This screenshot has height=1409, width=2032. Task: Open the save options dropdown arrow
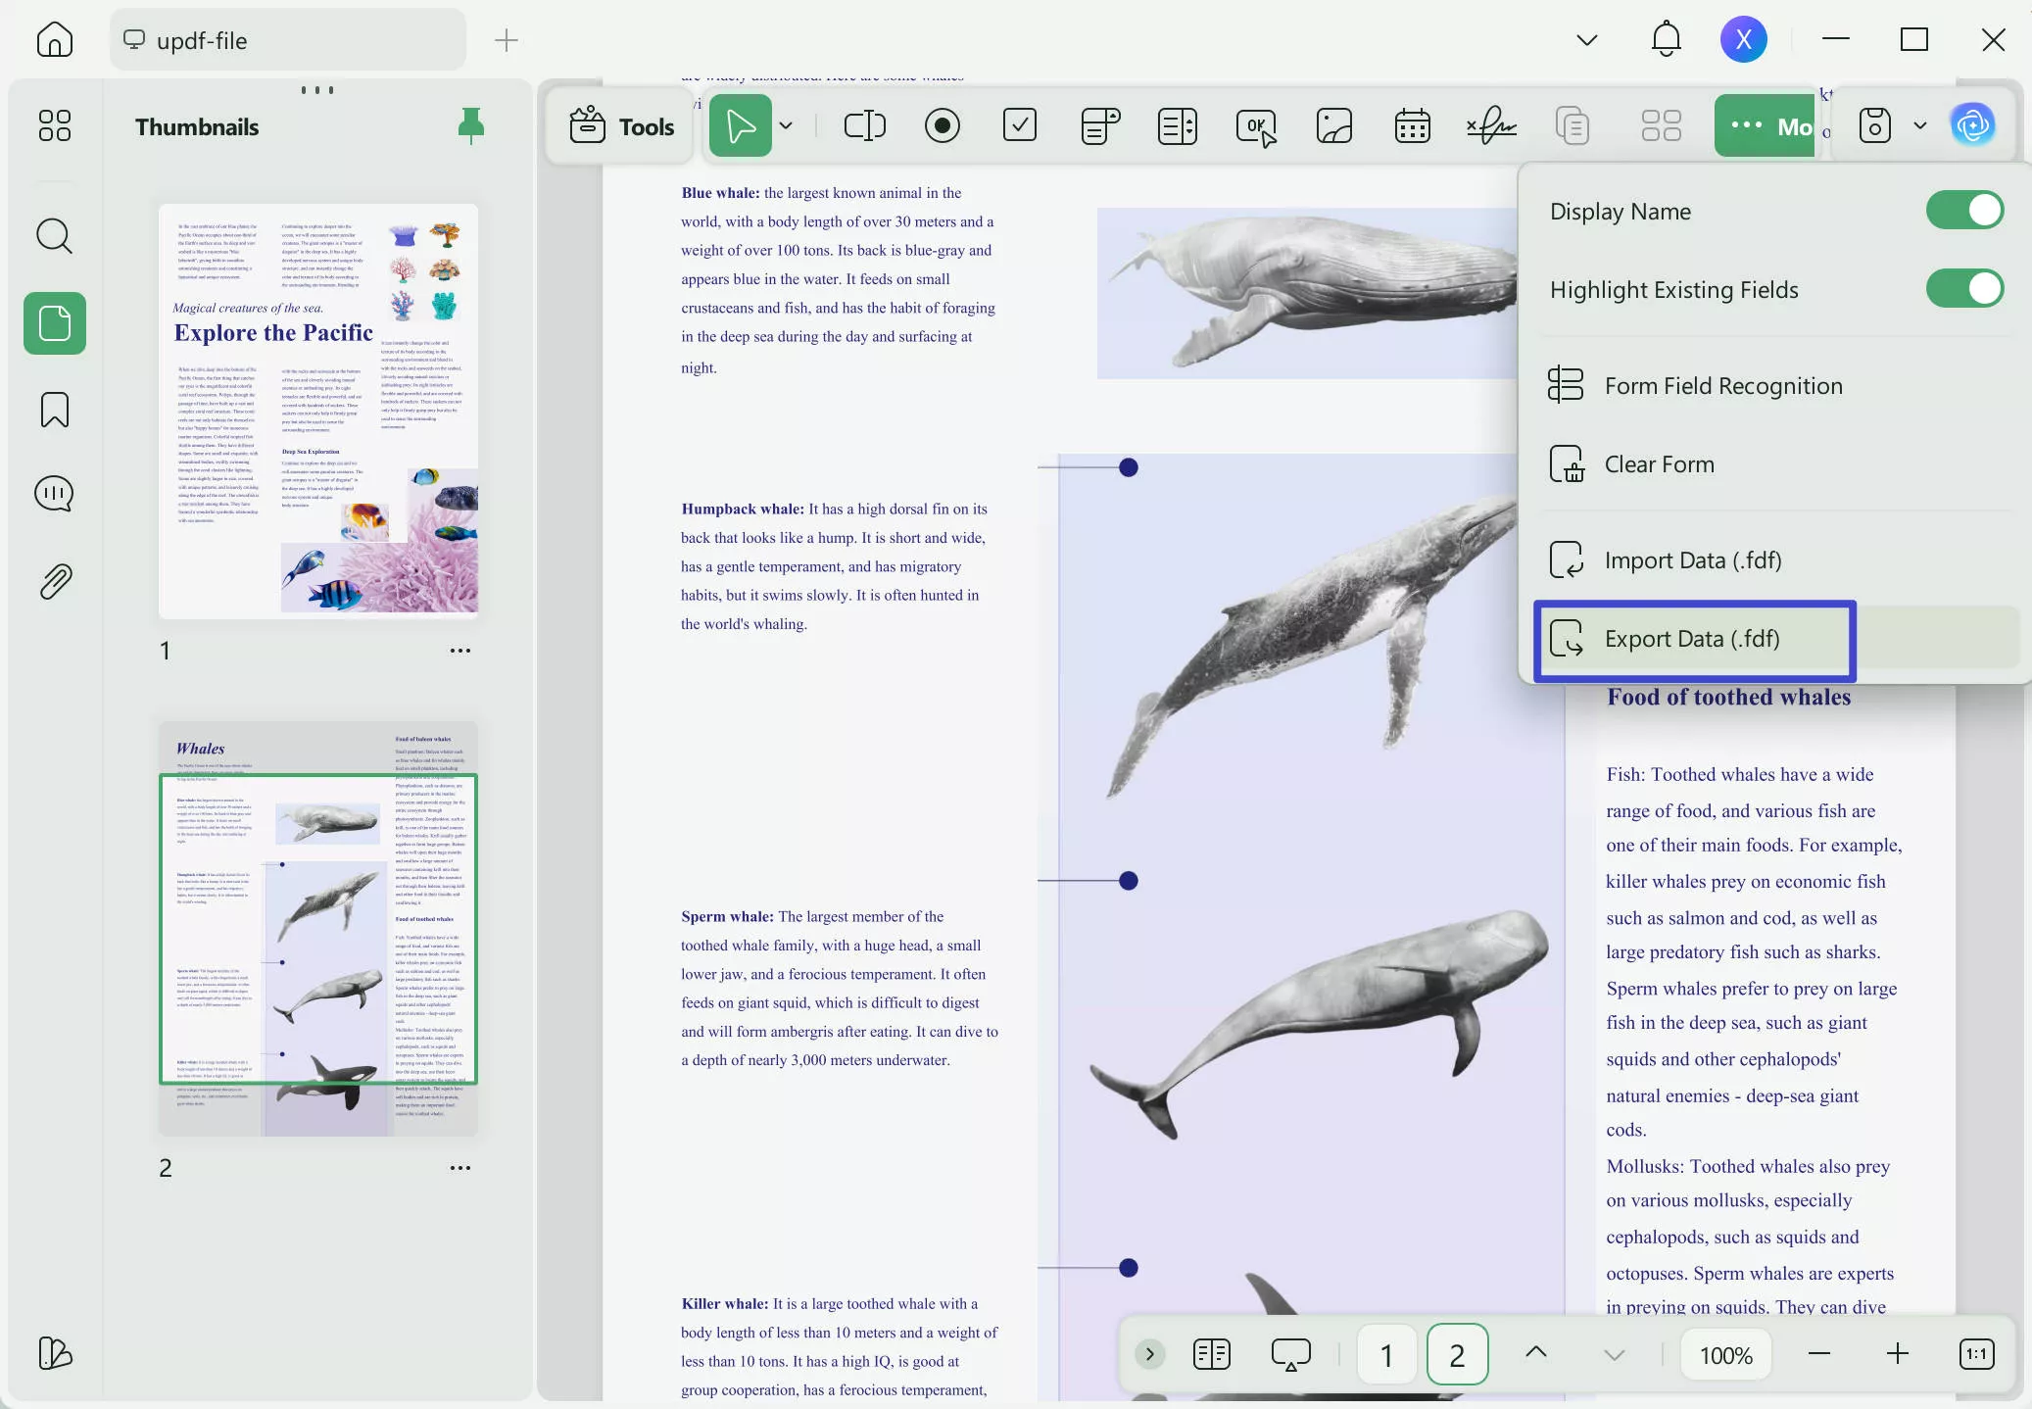pyautogui.click(x=1919, y=125)
